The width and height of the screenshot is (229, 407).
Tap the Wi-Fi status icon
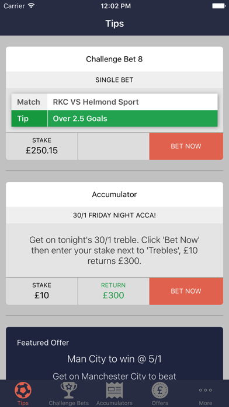coord(32,6)
